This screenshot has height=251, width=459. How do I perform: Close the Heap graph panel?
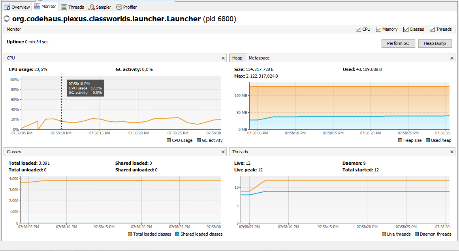click(451, 58)
